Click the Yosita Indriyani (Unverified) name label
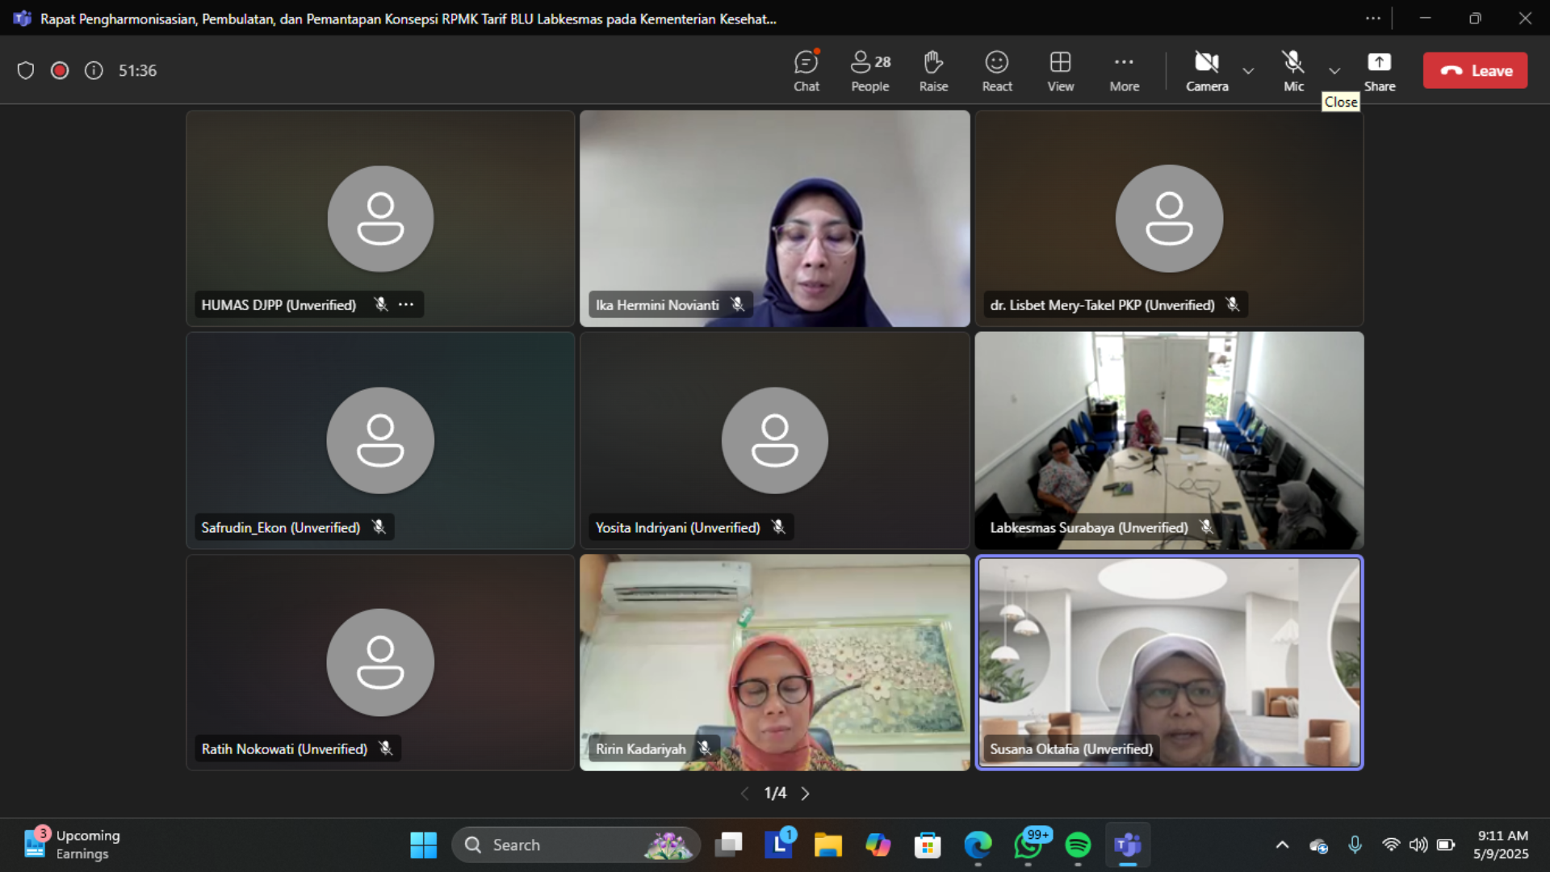Image resolution: width=1550 pixels, height=872 pixels. click(x=677, y=527)
